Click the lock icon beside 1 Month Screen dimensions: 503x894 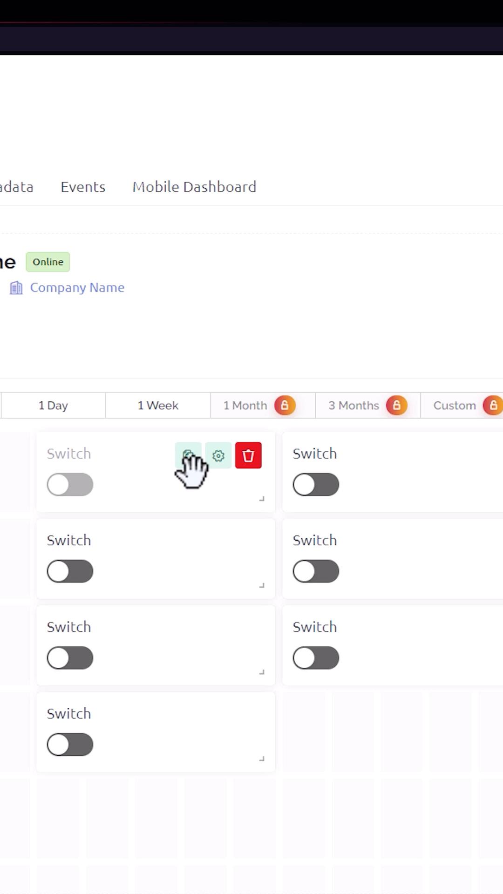click(x=285, y=405)
